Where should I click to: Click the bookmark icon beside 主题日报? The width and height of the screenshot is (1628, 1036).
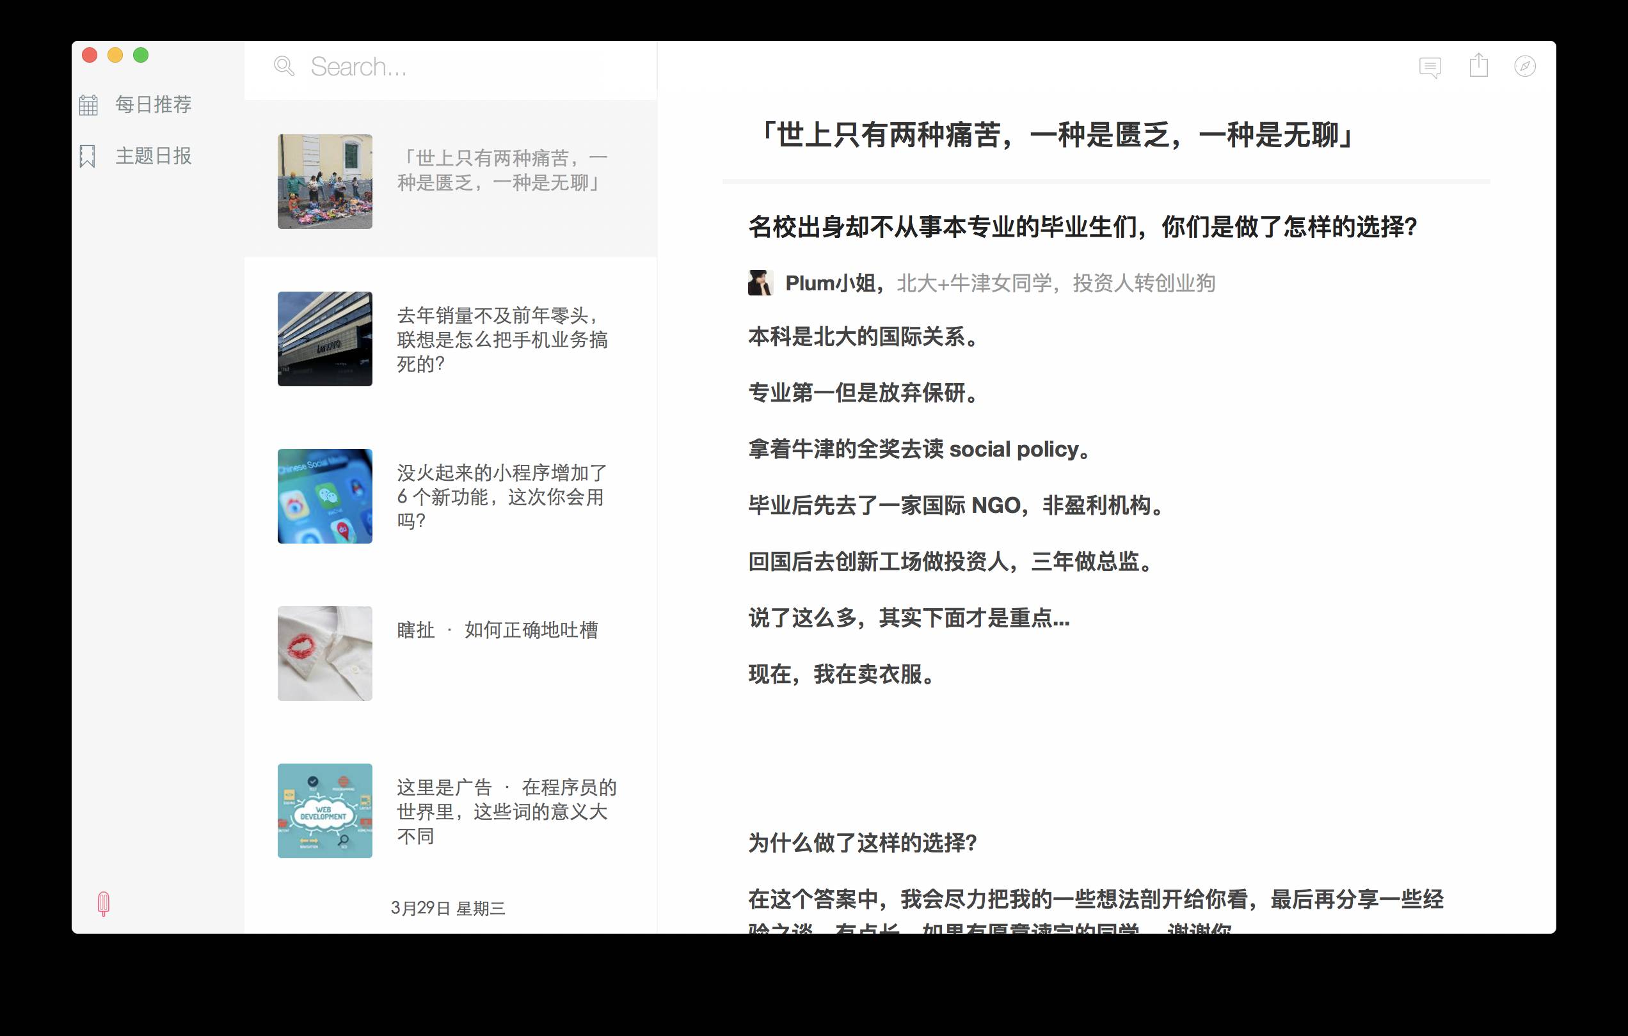(88, 156)
